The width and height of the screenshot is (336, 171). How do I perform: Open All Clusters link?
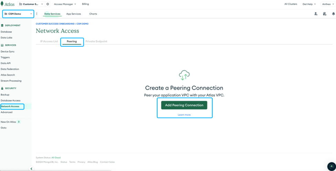[x=291, y=4]
